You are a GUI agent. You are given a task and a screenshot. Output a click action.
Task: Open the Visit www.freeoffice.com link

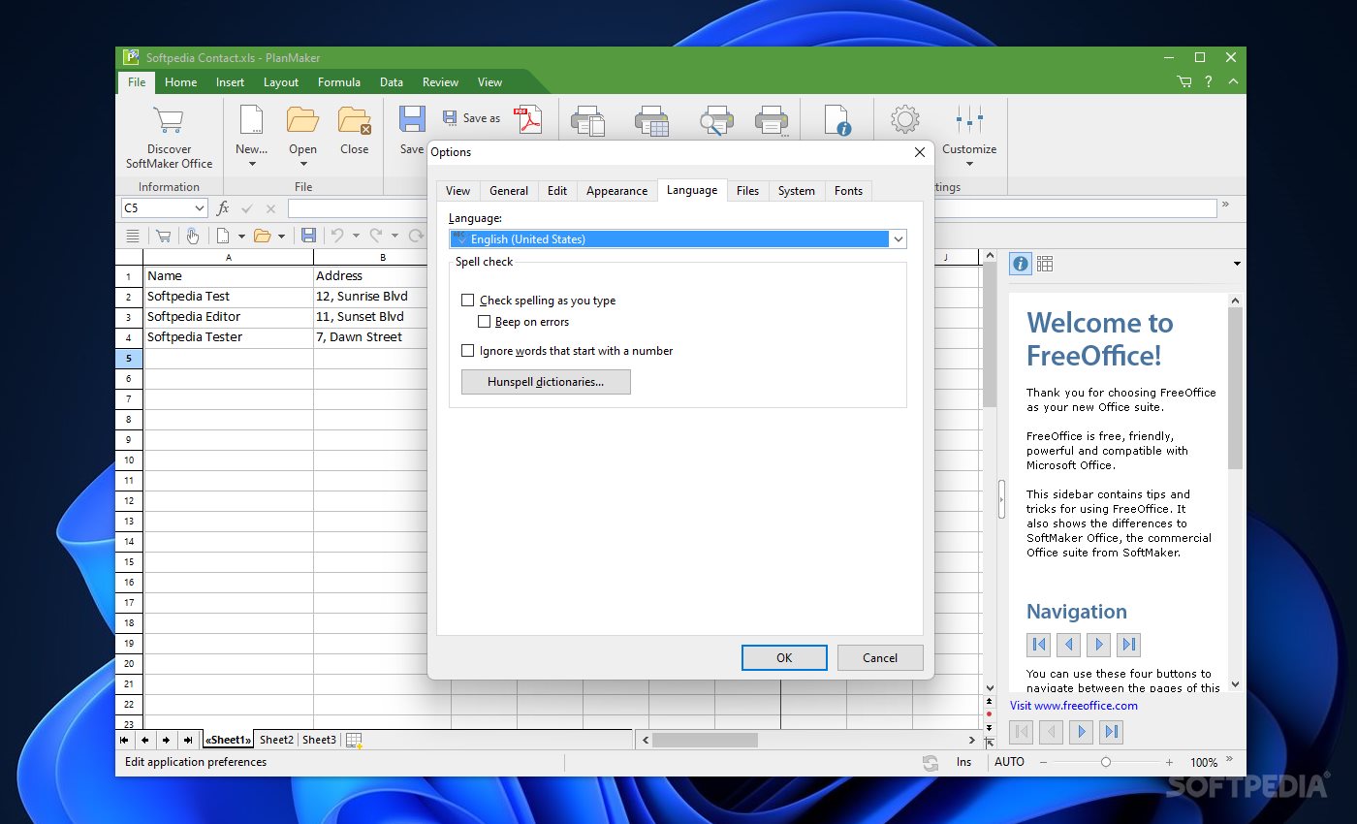(x=1074, y=706)
